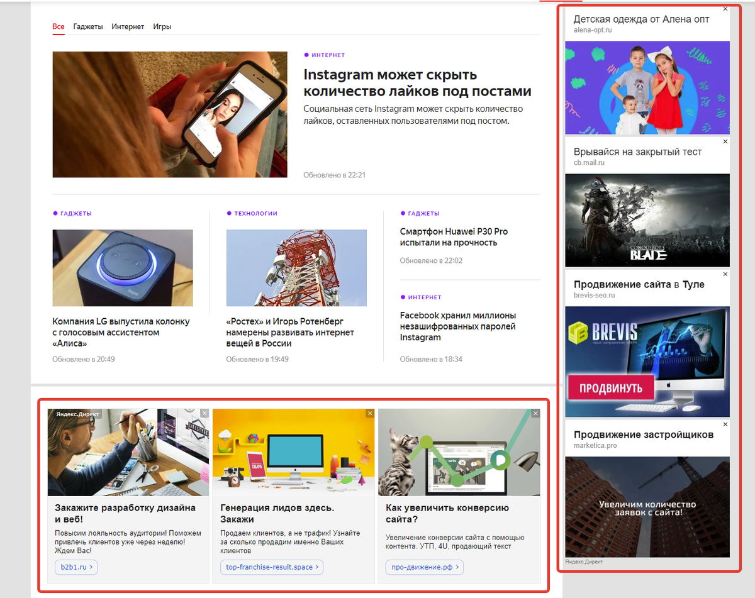Open the hand holding phone Instagram photo

170,114
